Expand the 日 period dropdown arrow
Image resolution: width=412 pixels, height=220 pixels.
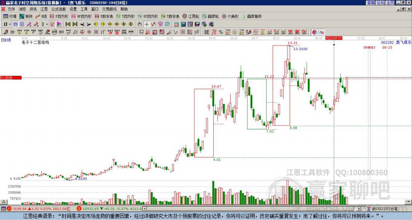click(10, 24)
